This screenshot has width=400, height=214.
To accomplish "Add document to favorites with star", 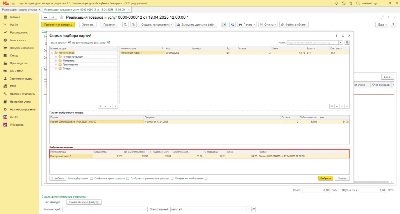I will point(61,17).
